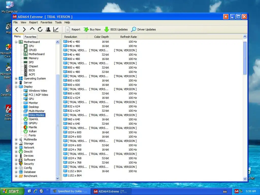
Task: Open the Fonts tree icon
Action: pyautogui.click(x=26, y=136)
